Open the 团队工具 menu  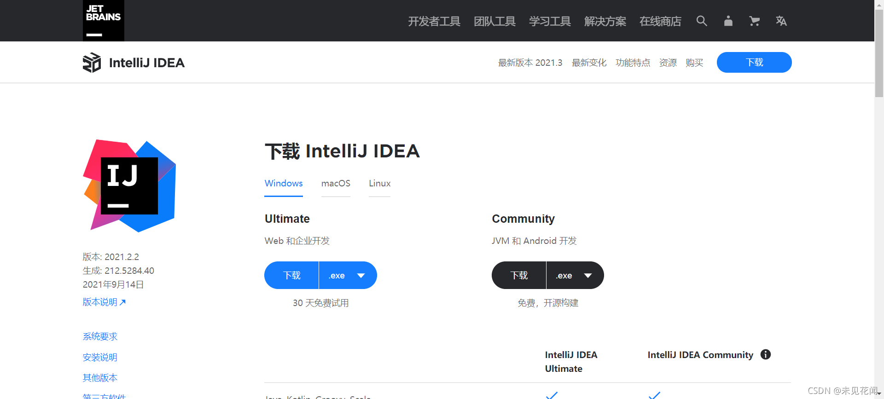coord(495,21)
